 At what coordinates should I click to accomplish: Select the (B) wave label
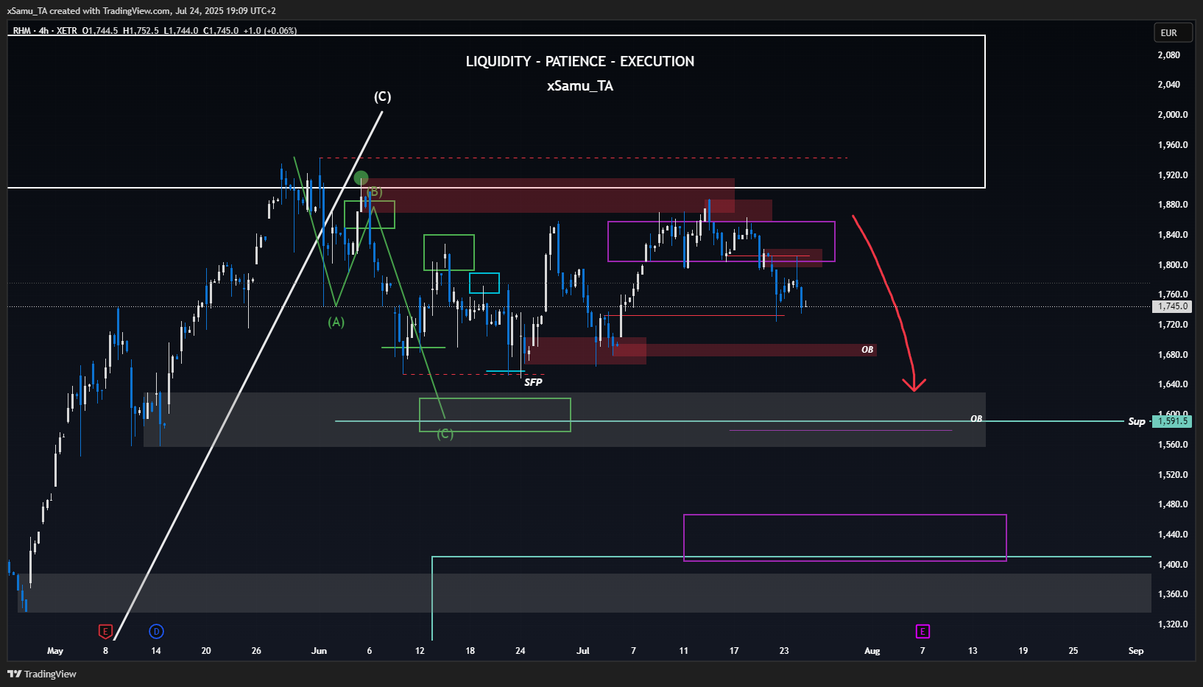375,191
